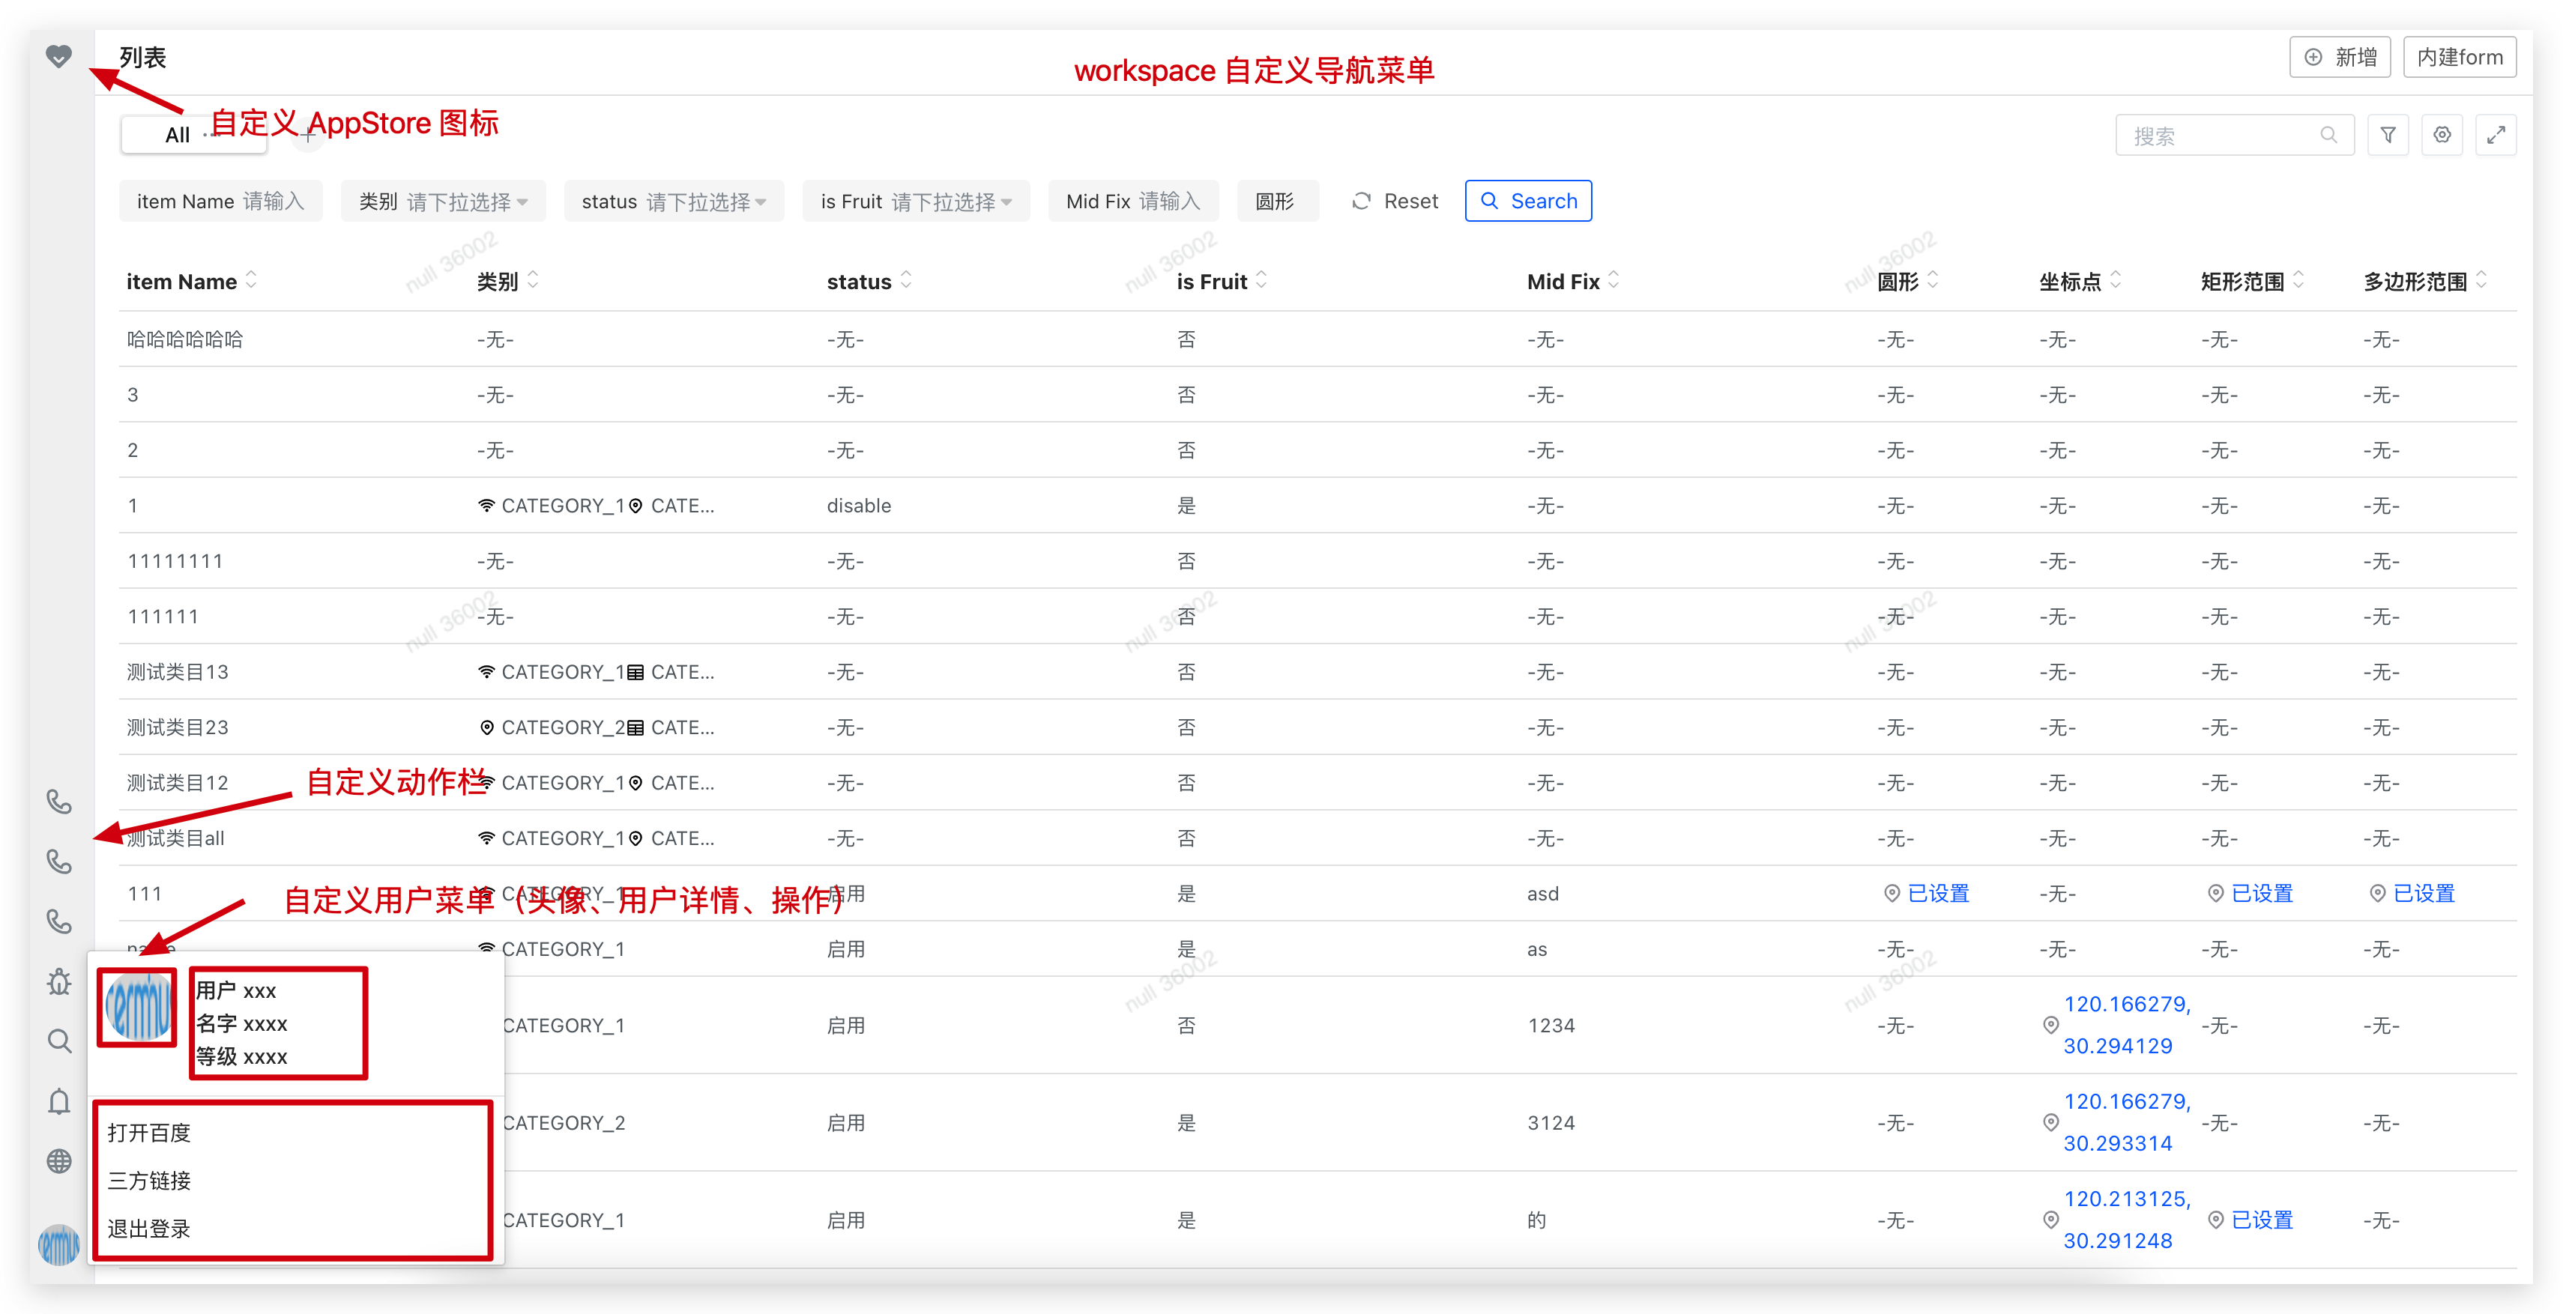The width and height of the screenshot is (2563, 1314).
Task: Click the globe language icon
Action: pyautogui.click(x=58, y=1161)
